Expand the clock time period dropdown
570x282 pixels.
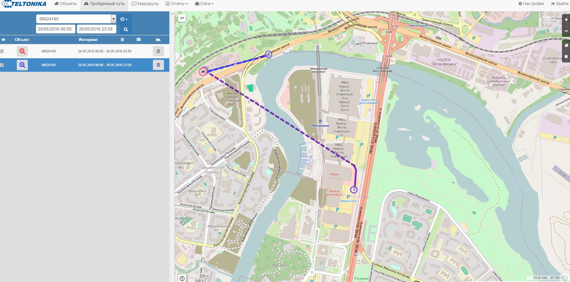(x=124, y=19)
